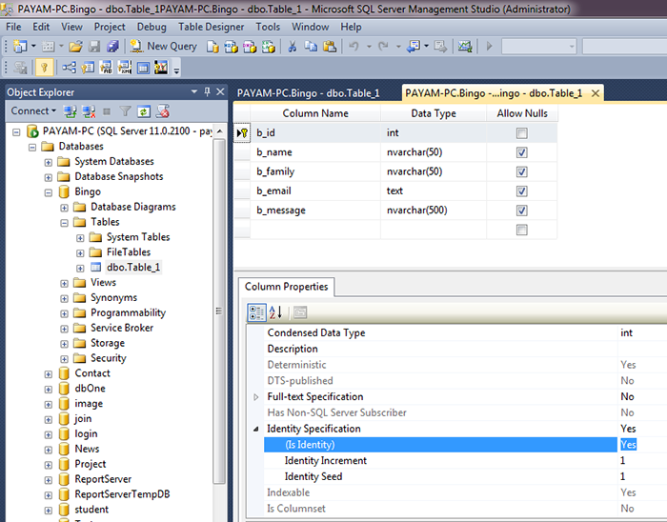Collapse the Identity Specification property

tap(256, 429)
